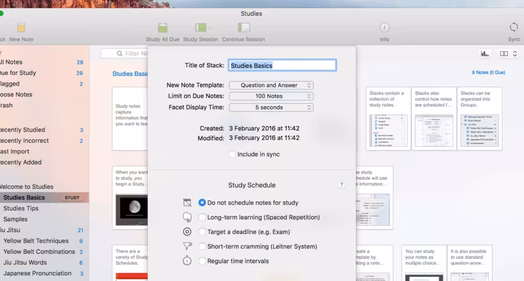Select Flagged notes in sidebar
The height and width of the screenshot is (281, 524).
pyautogui.click(x=44, y=84)
